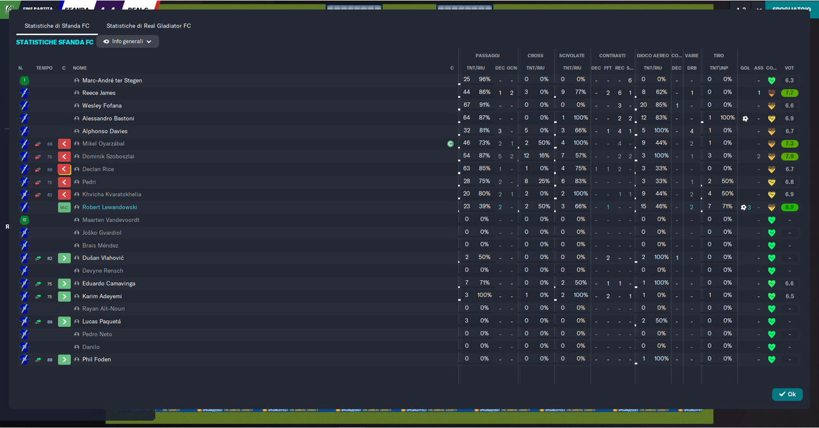
Task: Click the red substituted-off icon for Dominik Szoboszlai
Action: click(64, 157)
